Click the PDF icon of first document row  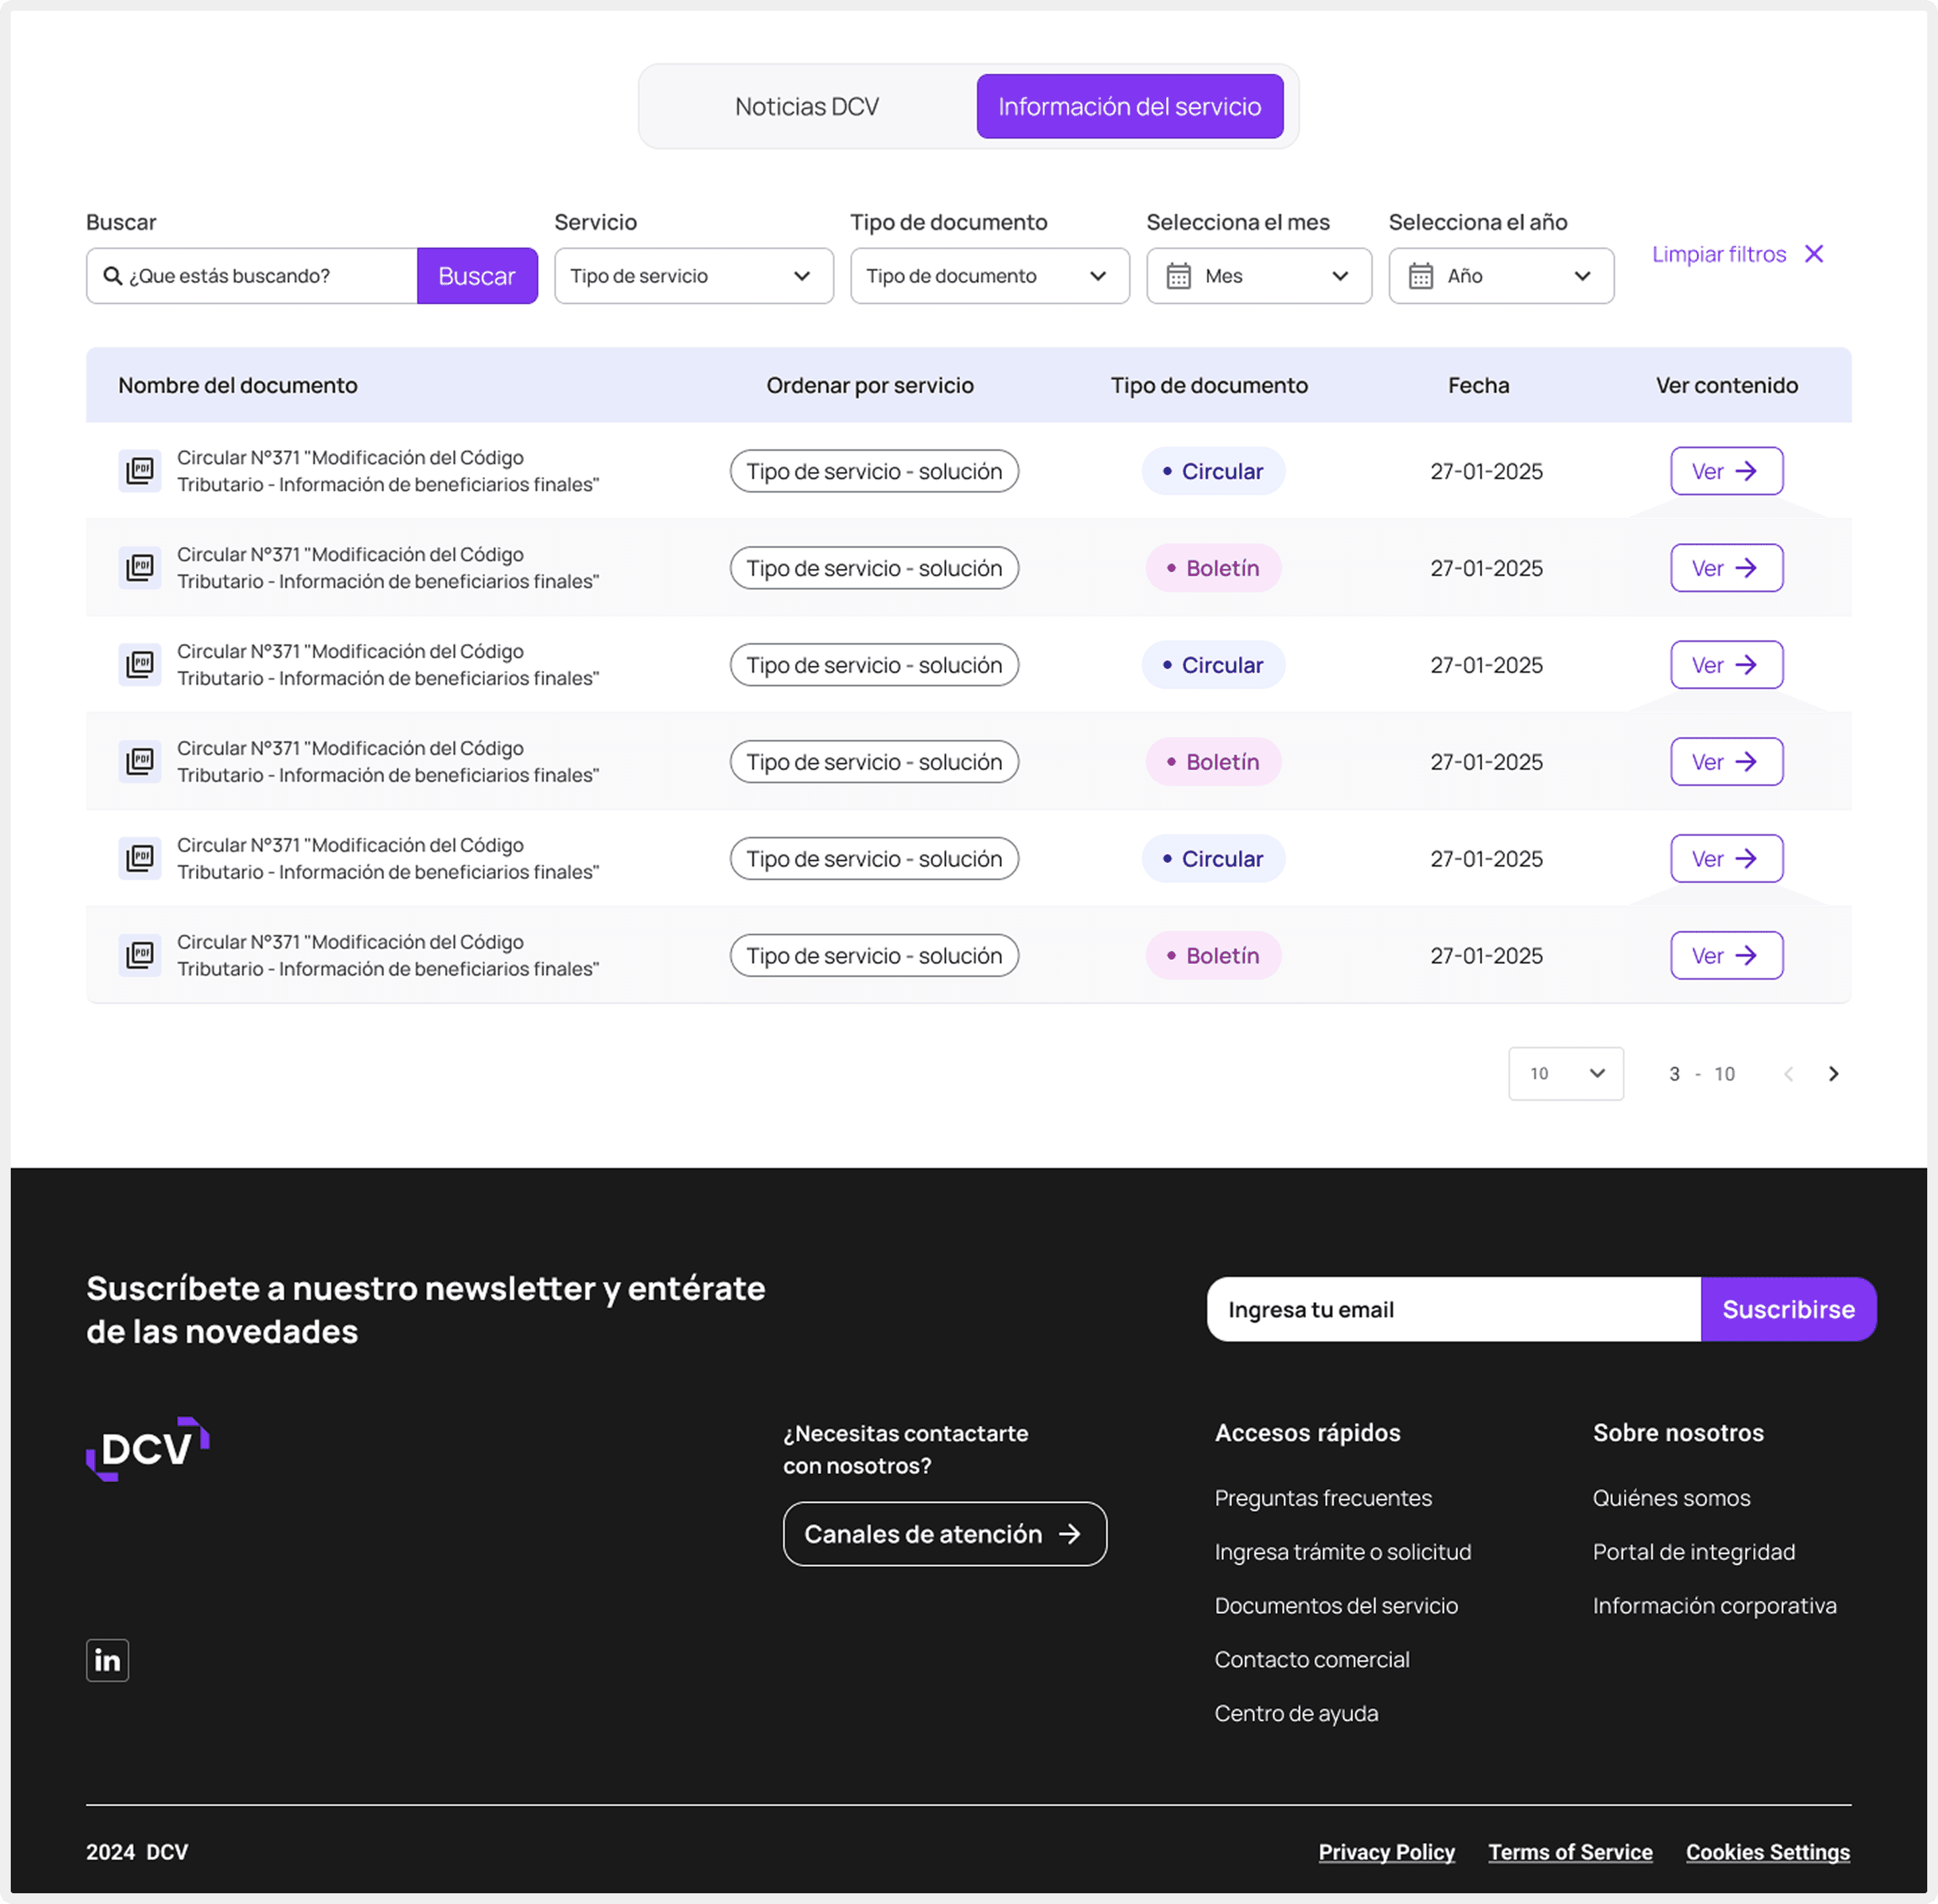(x=140, y=471)
